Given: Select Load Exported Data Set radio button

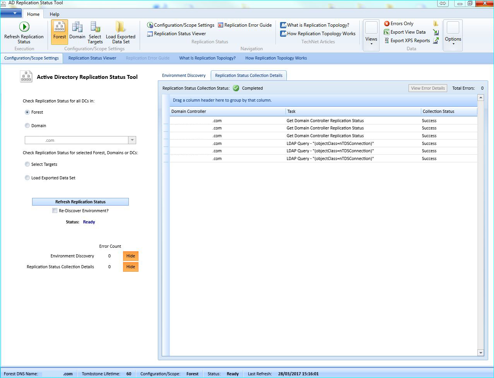Looking at the screenshot, I should (27, 178).
